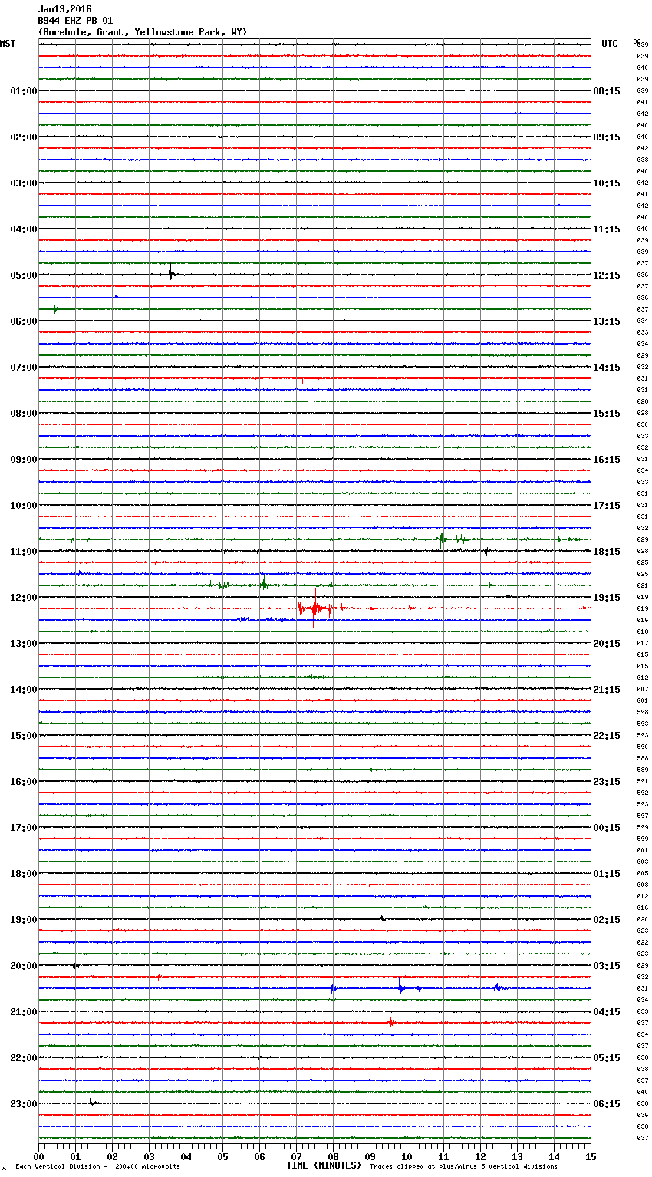Click the small green blip below 05:00 row
The width and height of the screenshot is (652, 1177).
55,308
